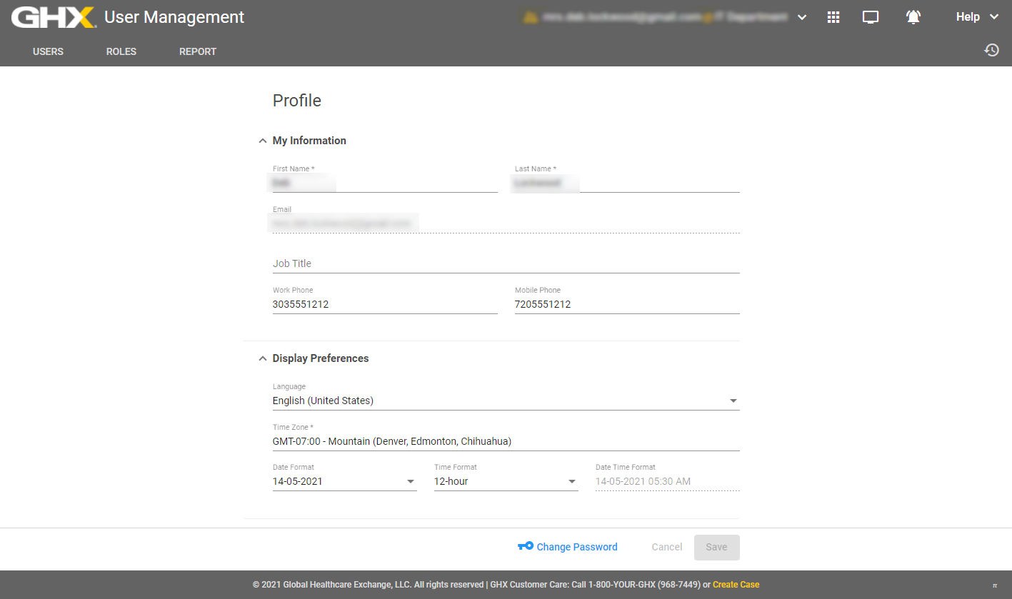Go to the USERS tab
Viewport: 1012px width, 599px height.
48,51
